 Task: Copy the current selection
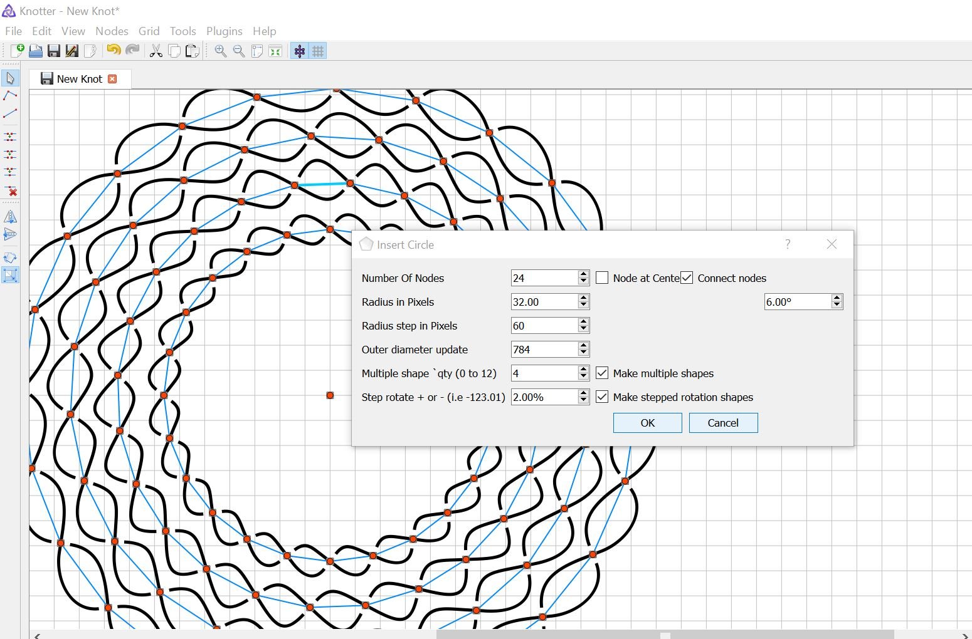[x=174, y=51]
